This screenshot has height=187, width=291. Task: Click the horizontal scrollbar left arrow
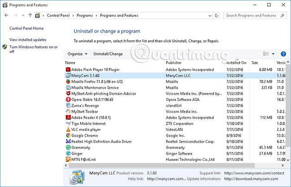66,165
